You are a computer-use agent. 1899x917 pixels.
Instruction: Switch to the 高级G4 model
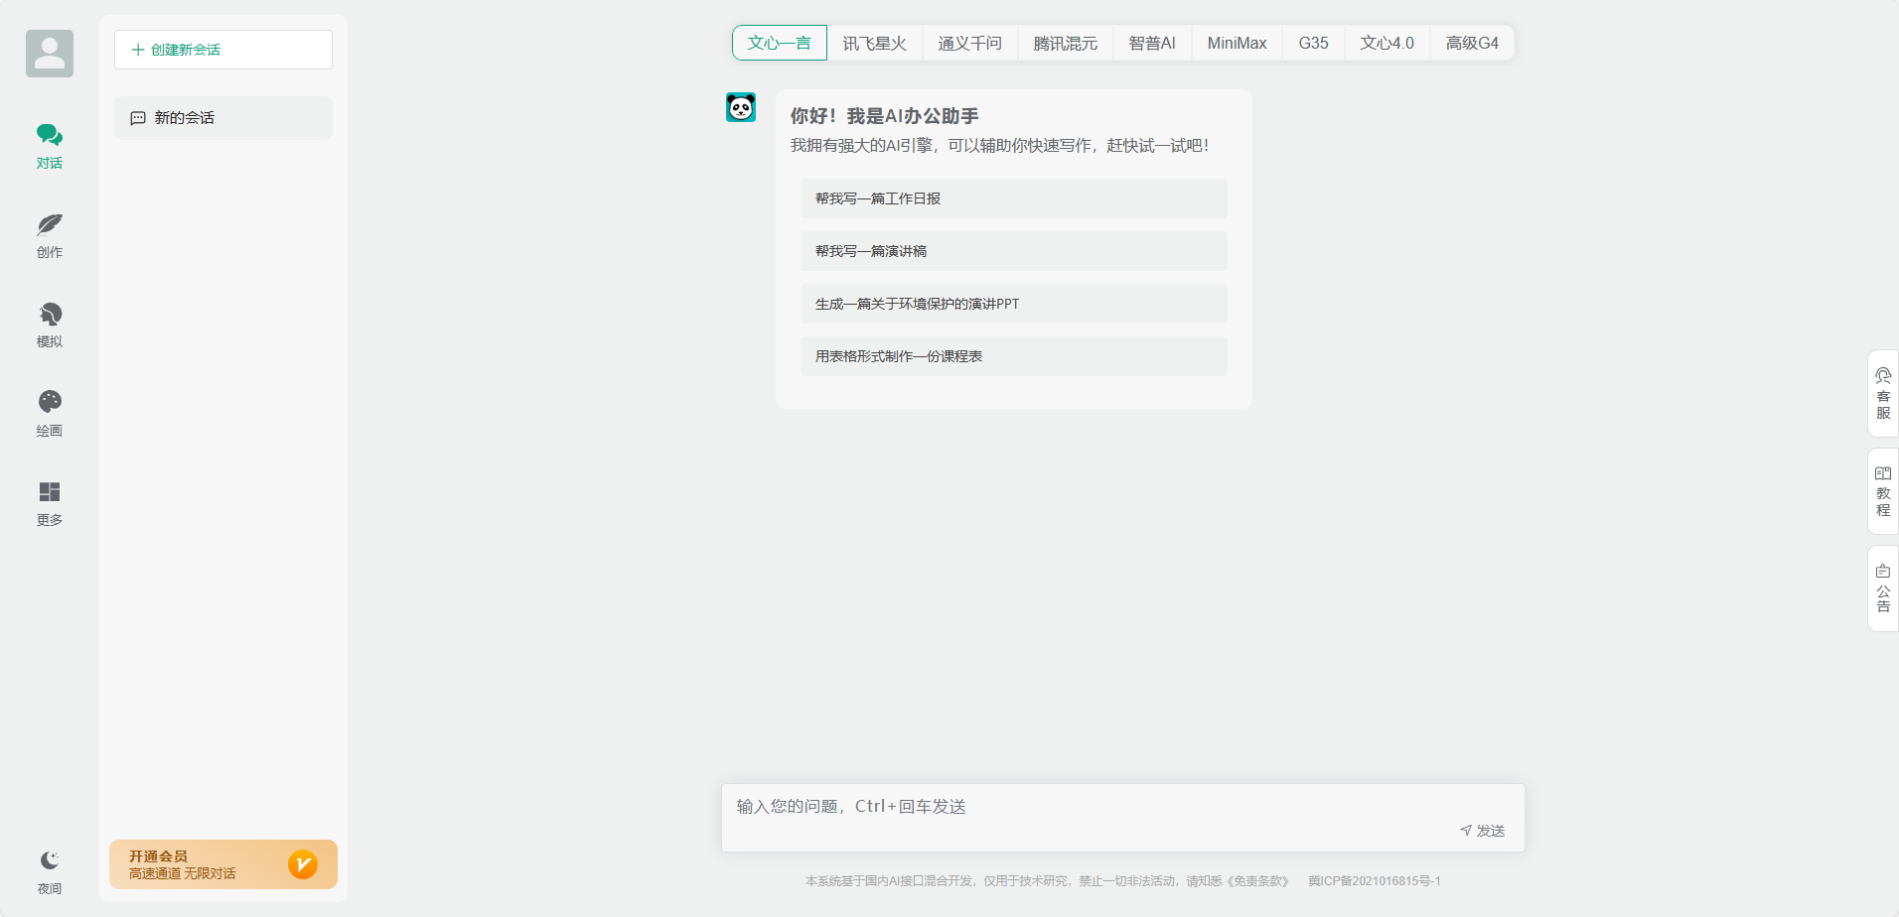(1473, 43)
